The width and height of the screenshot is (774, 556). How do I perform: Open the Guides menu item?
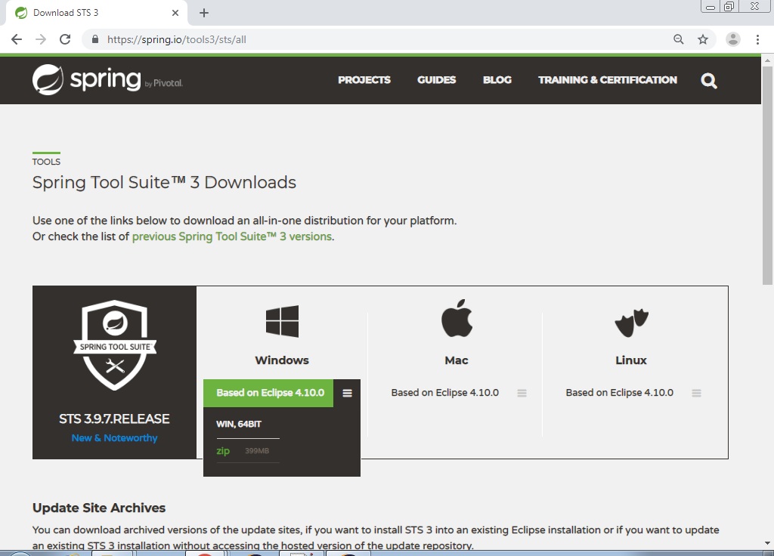tap(436, 80)
